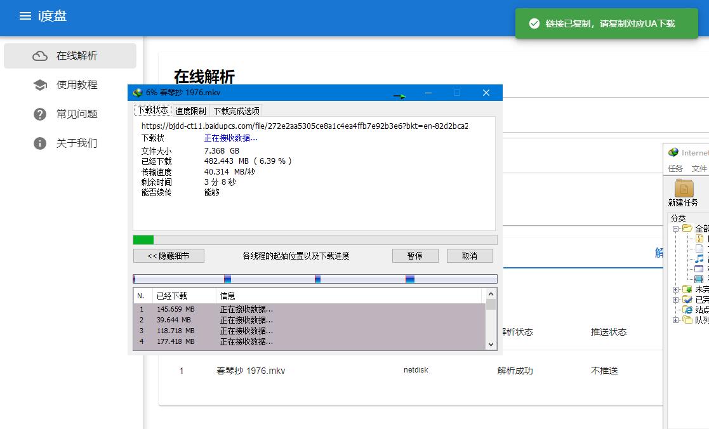The image size is (709, 429).
Task: Click the IDM icon in download dialog title bar
Action: [138, 93]
